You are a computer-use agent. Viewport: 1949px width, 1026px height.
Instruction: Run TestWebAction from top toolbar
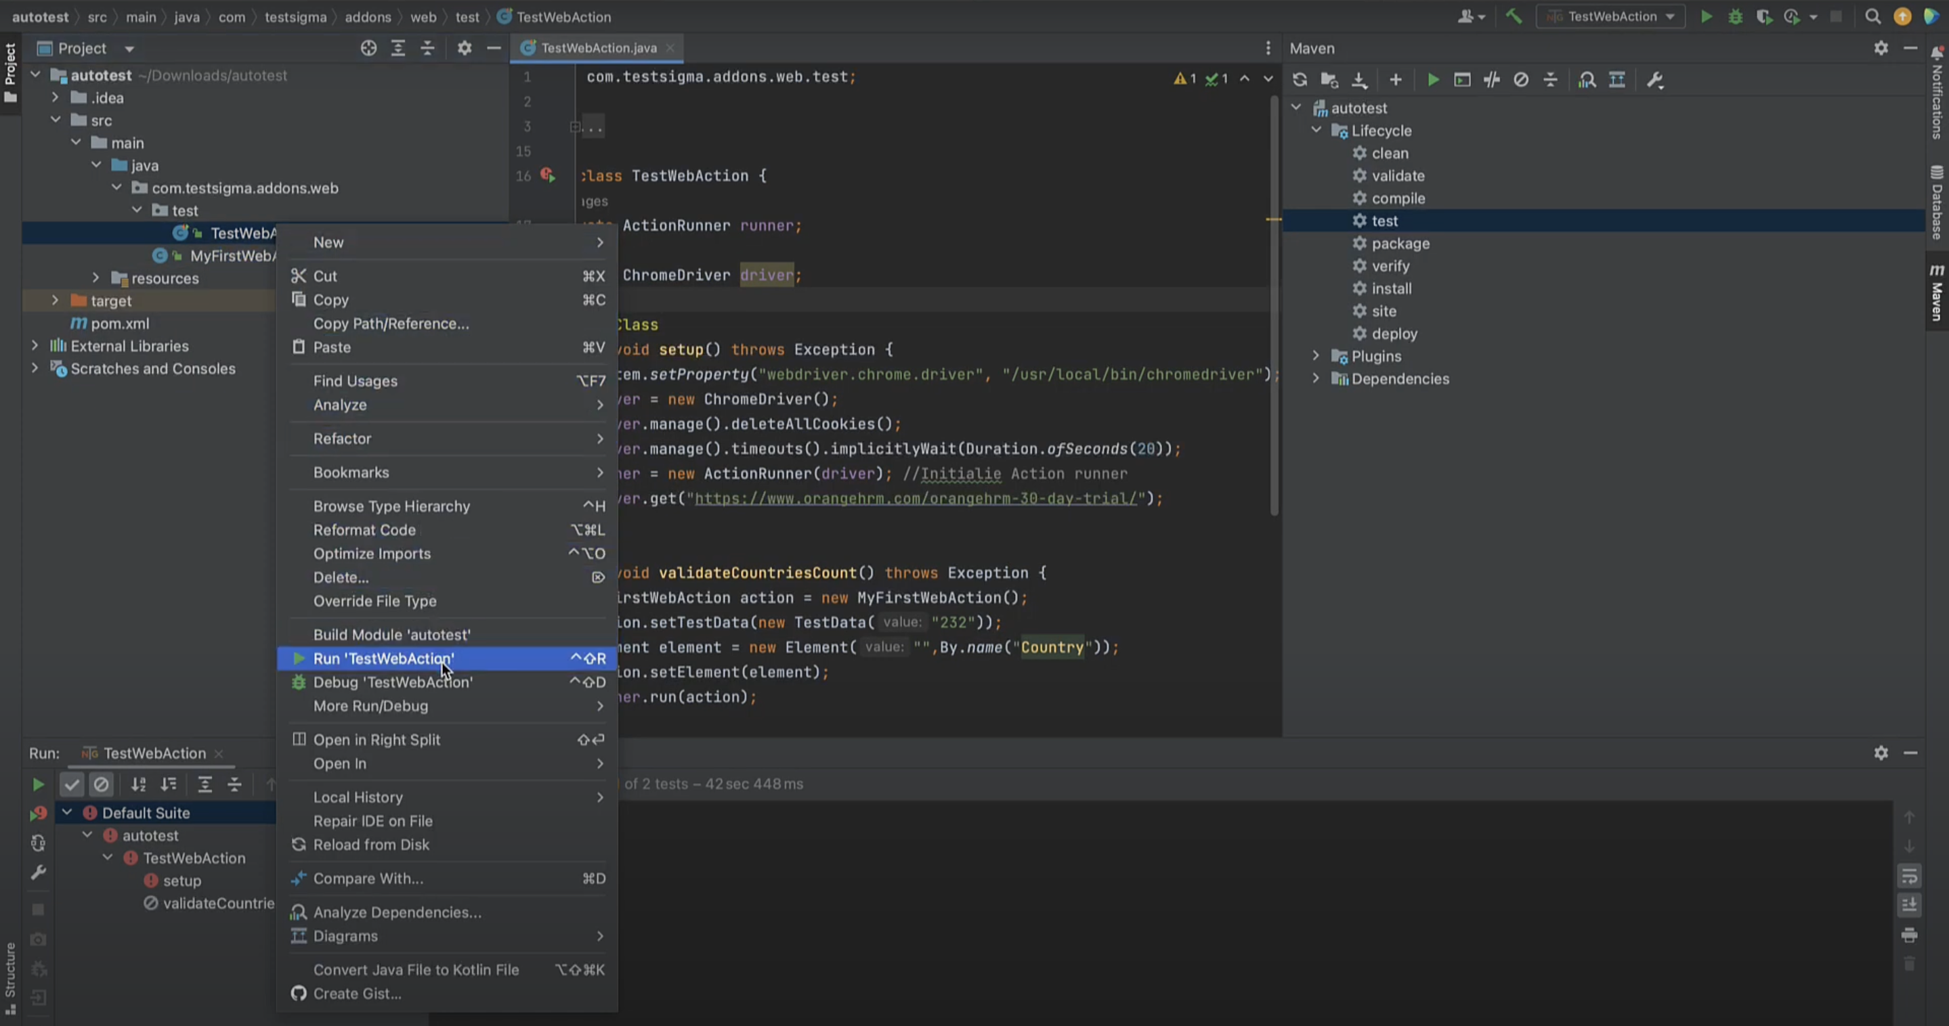pos(1706,17)
